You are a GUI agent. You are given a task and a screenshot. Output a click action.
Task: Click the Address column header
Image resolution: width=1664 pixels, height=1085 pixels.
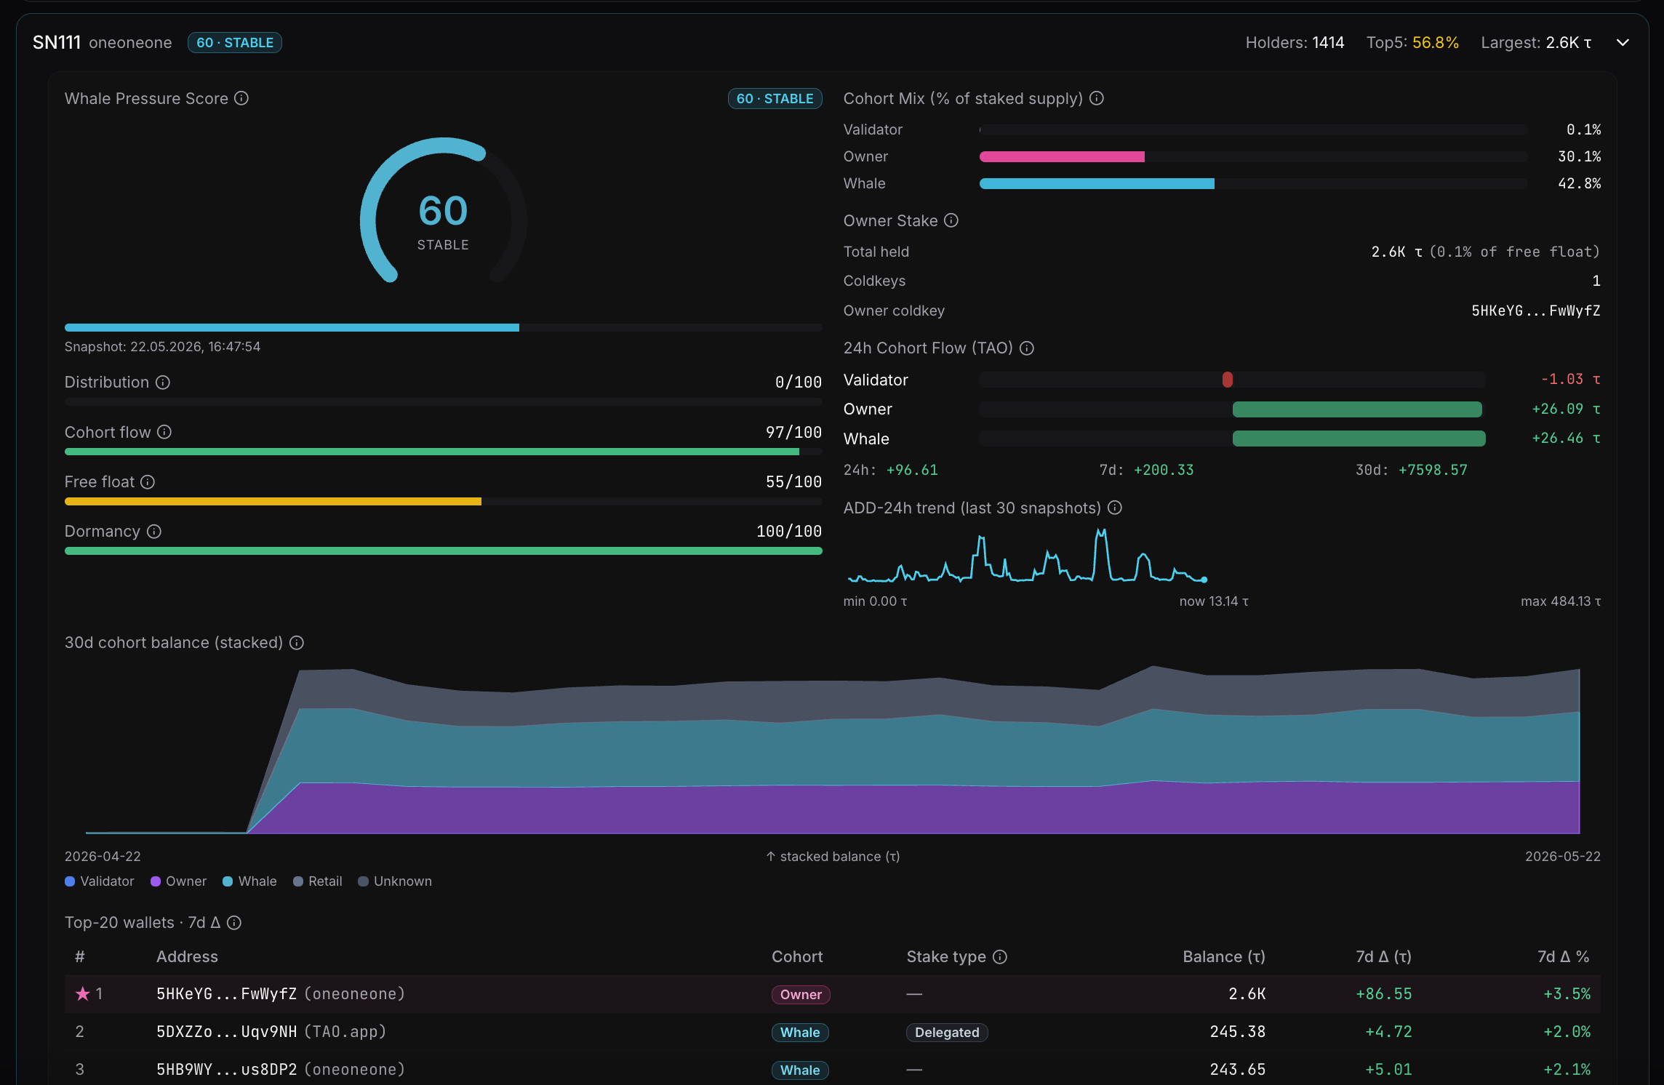187,957
